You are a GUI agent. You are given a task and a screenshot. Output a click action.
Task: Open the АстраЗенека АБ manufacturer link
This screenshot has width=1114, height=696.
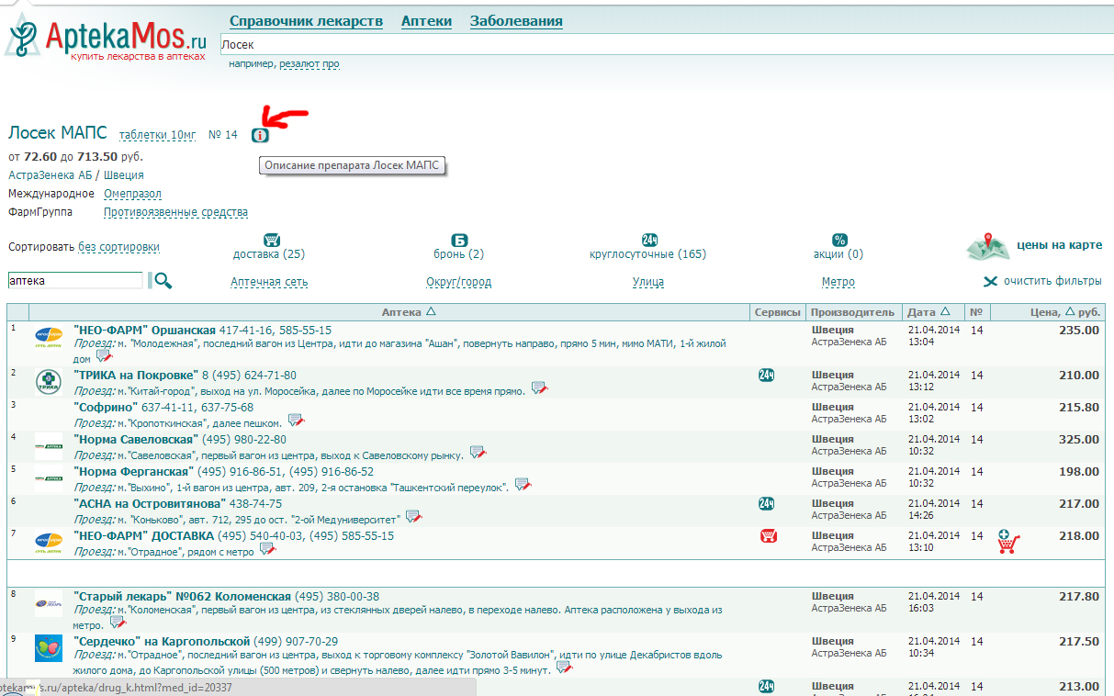point(51,174)
